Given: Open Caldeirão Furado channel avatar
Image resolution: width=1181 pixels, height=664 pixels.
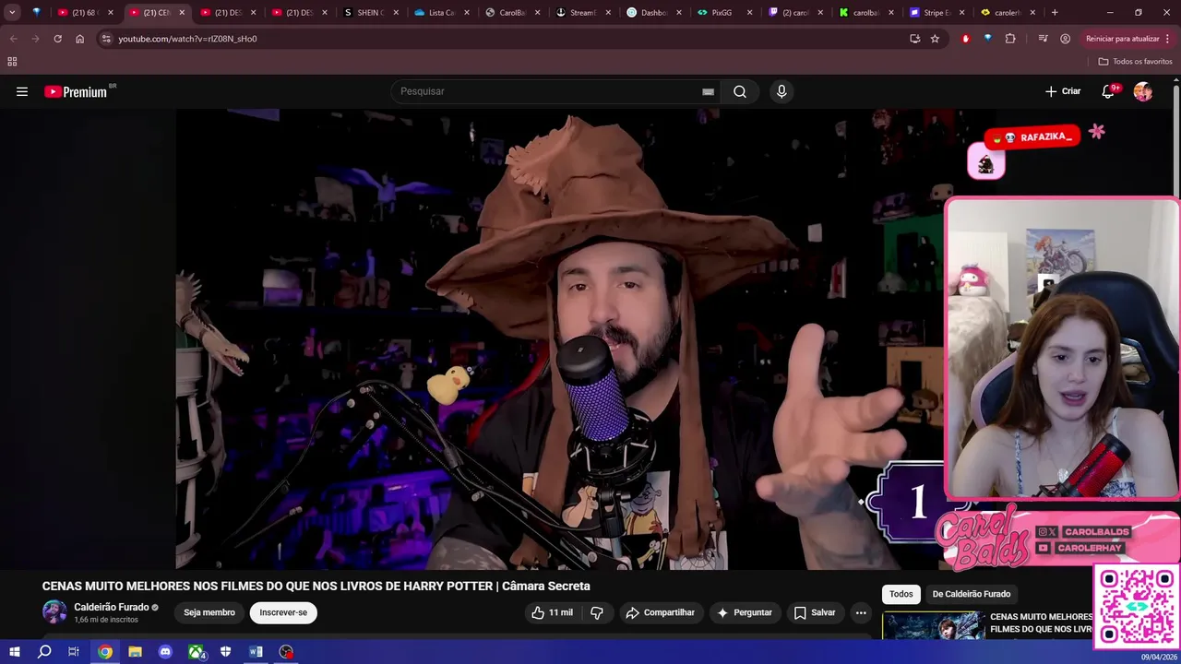Looking at the screenshot, I should click(54, 612).
